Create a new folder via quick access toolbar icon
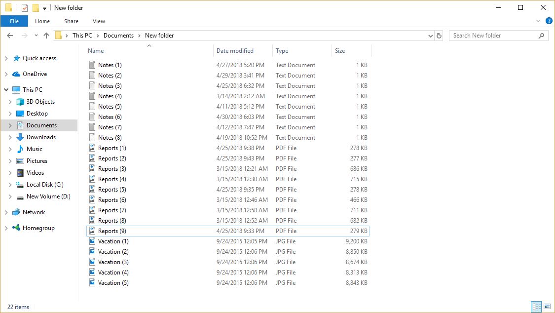 click(36, 7)
